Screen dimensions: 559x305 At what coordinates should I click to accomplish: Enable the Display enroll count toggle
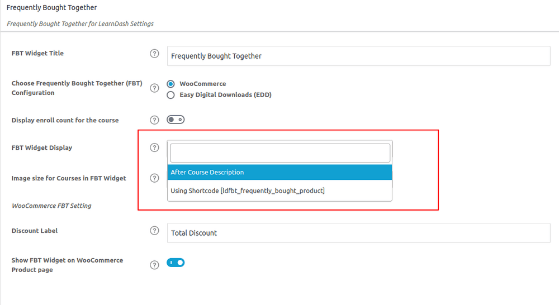click(x=176, y=120)
